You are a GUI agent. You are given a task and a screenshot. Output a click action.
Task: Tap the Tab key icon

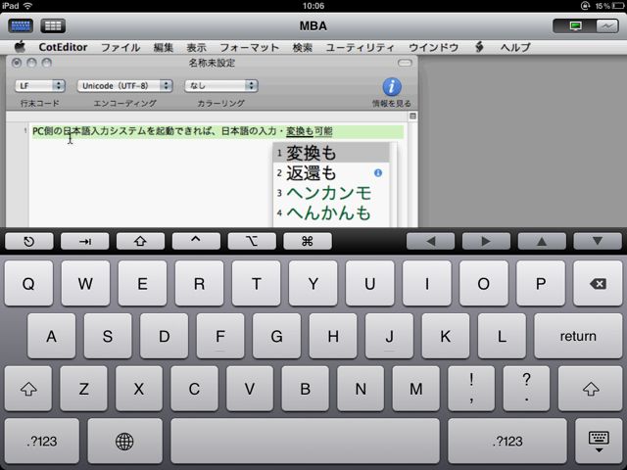pos(85,242)
